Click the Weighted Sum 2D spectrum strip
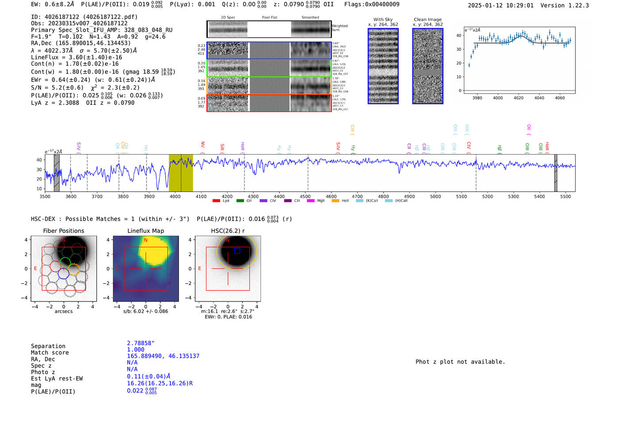The height and width of the screenshot is (422, 620). (269, 29)
